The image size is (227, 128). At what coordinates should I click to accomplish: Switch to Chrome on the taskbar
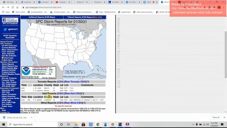(98, 124)
